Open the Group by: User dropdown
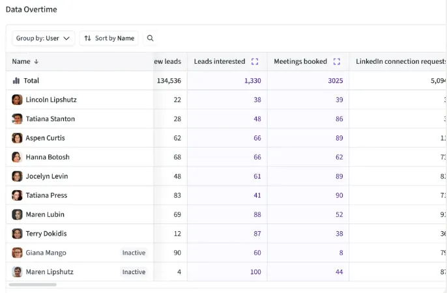This screenshot has height=293, width=447. coord(43,38)
